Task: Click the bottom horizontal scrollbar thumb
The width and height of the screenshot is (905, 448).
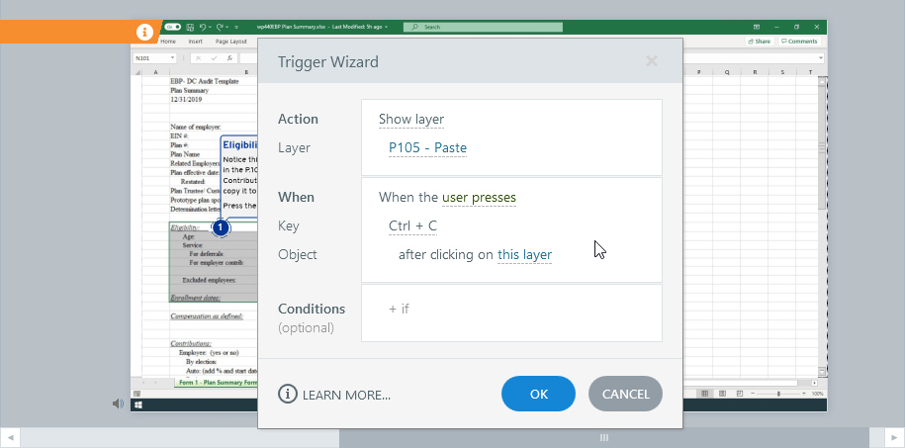Action: (603, 437)
